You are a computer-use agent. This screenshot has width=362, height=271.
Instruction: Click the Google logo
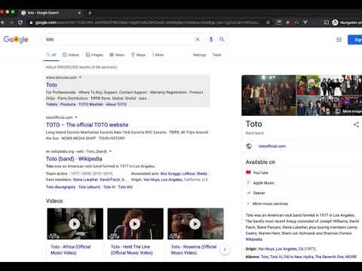(x=16, y=39)
